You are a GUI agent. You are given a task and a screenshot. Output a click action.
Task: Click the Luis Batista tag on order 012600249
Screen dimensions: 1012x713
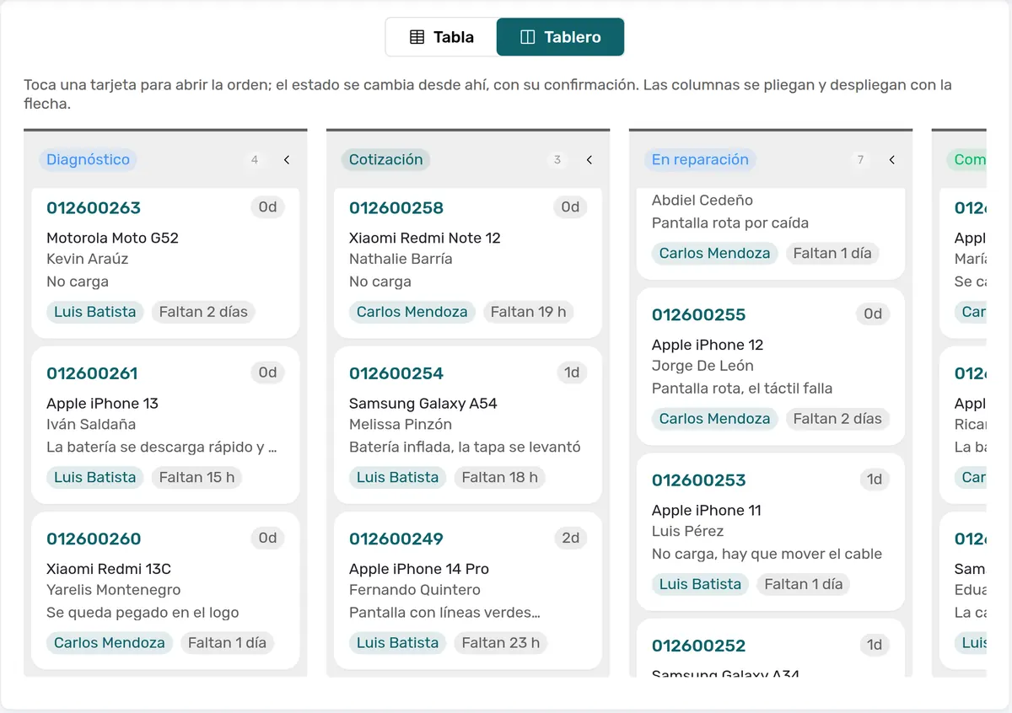[398, 642]
